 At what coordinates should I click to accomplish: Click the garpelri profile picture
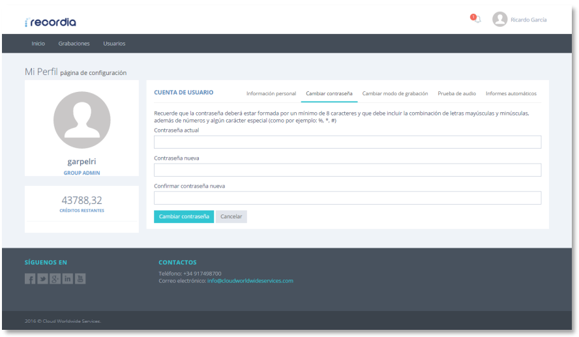coord(82,120)
